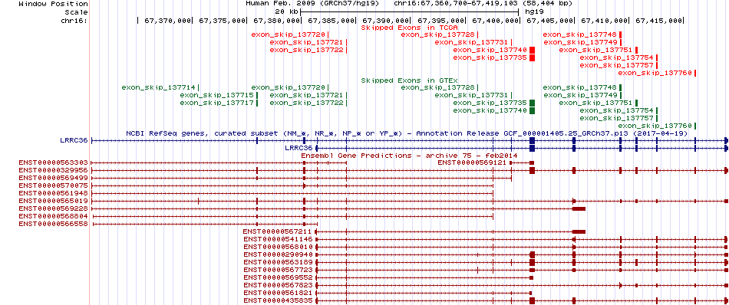Select red TCGA item exon_skip_137757
The width and height of the screenshot is (729, 305).
click(x=617, y=65)
